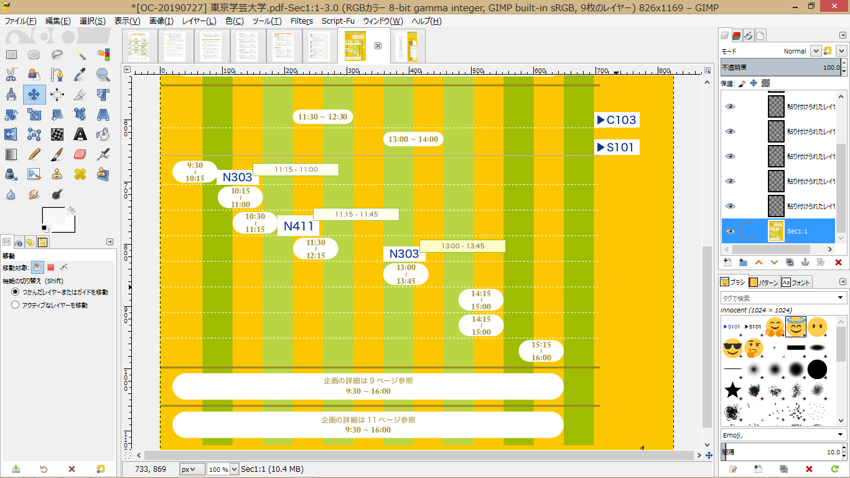Select the Bucket Fill tool
850x478 pixels.
coord(103,134)
